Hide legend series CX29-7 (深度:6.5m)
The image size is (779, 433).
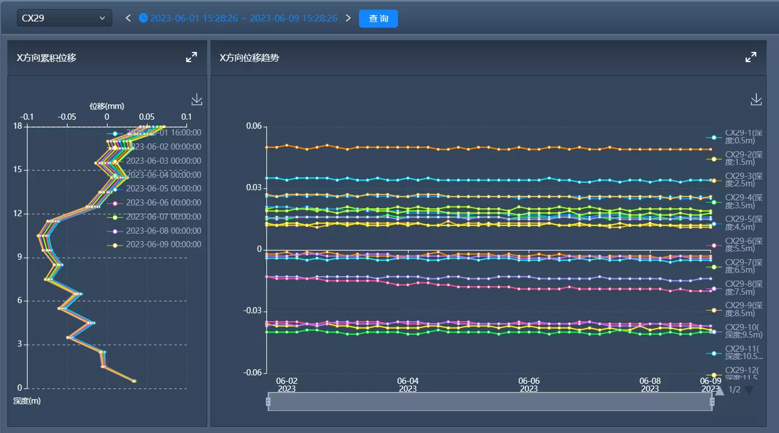click(x=735, y=266)
